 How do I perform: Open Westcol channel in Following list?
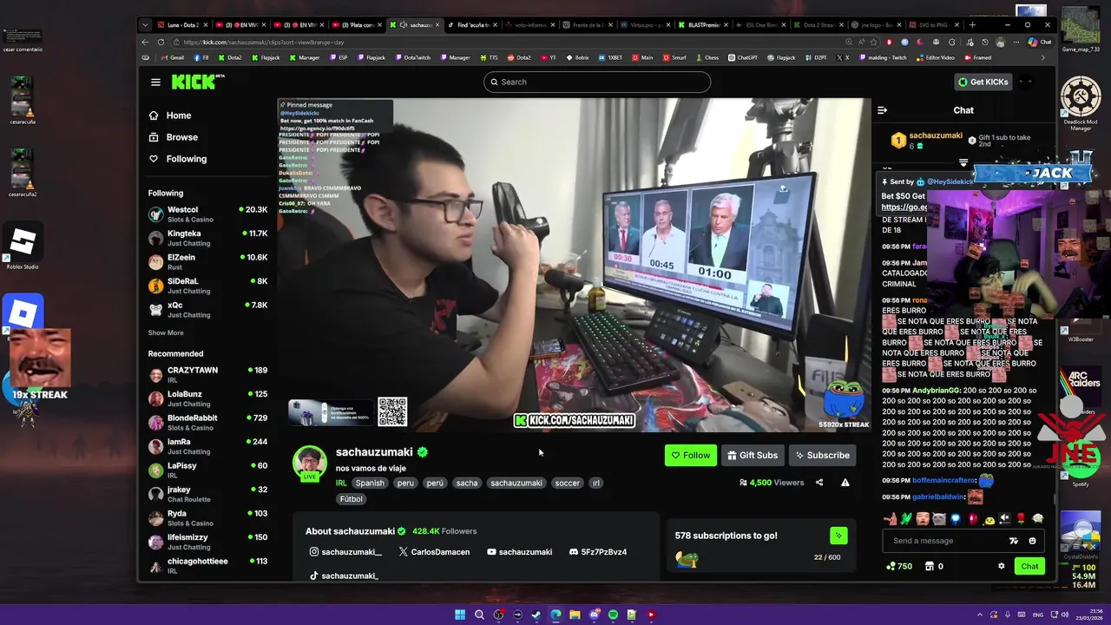tap(207, 214)
